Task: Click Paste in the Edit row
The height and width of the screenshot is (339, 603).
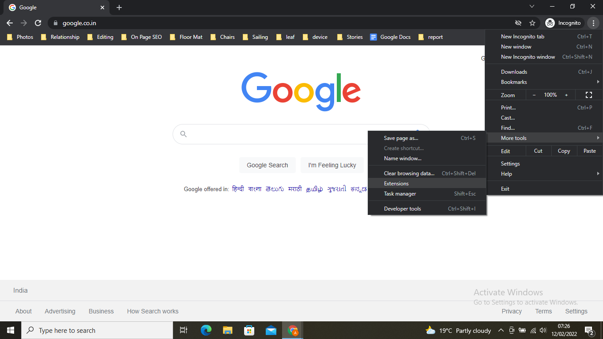Action: (590, 151)
